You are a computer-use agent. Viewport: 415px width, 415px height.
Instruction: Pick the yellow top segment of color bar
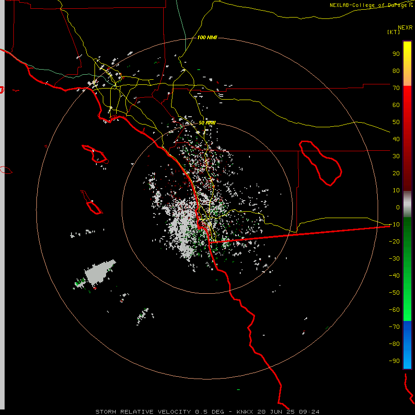click(407, 64)
